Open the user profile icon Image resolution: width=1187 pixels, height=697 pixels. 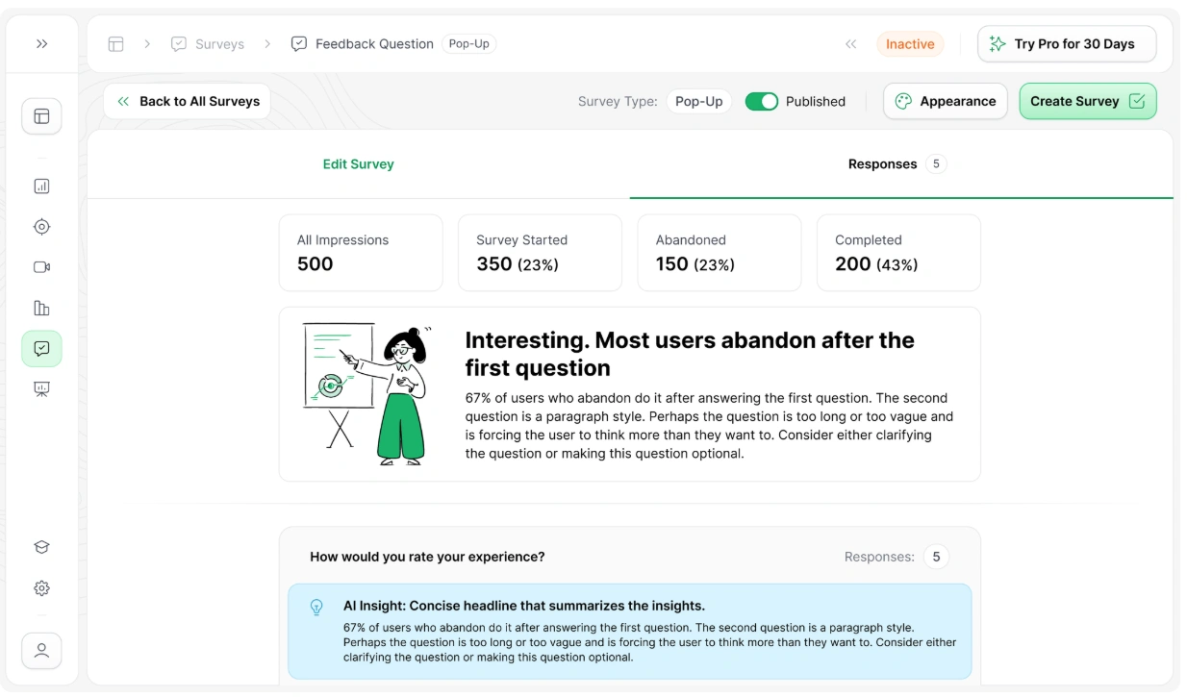point(41,651)
